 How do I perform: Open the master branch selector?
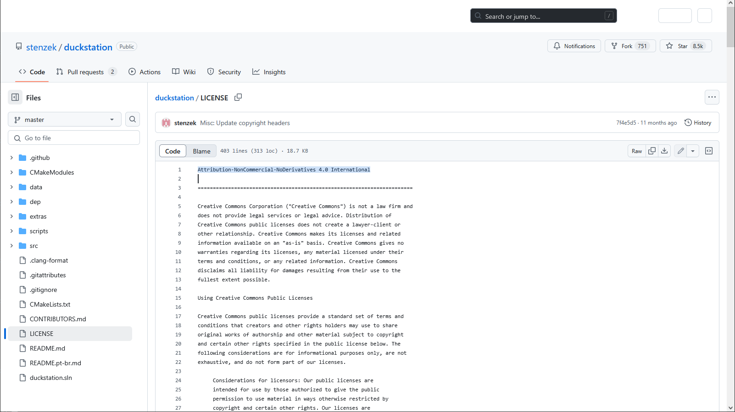(65, 120)
